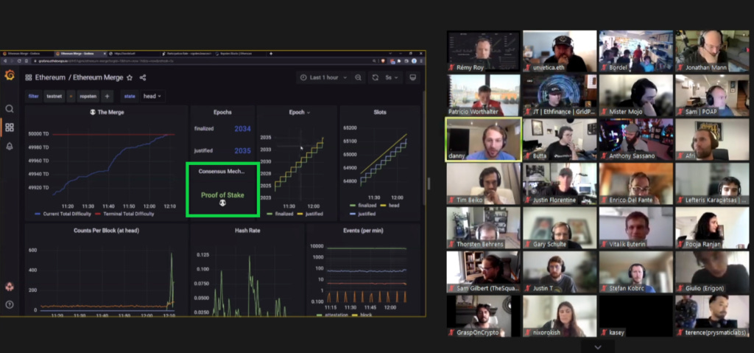Image resolution: width=754 pixels, height=353 pixels.
Task: Click the finalized epoch value 2034
Action: coord(242,128)
